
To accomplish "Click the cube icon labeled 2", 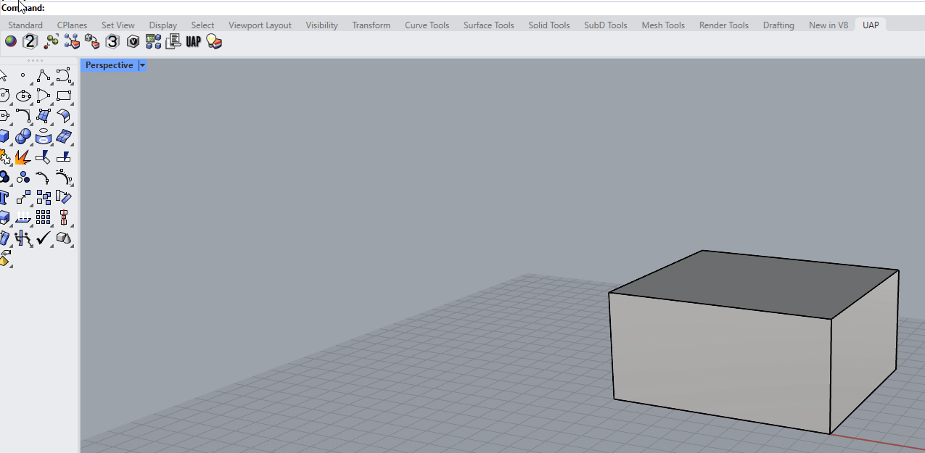I will pos(30,41).
